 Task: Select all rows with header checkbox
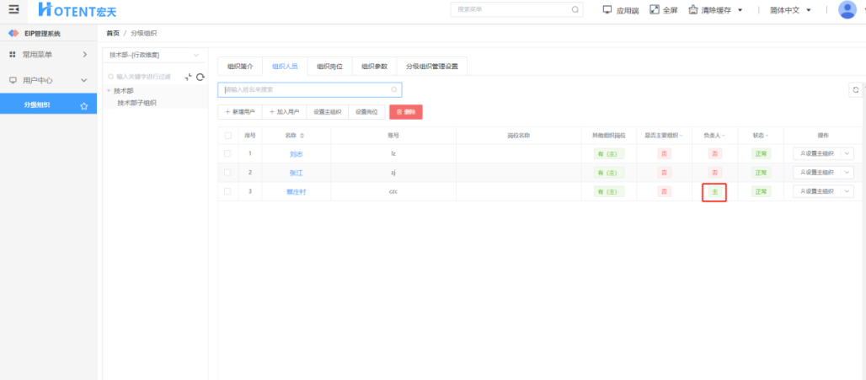click(x=227, y=136)
